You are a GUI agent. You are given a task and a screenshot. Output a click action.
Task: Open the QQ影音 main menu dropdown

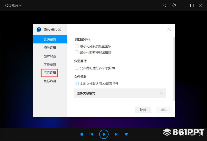pyautogui.click(x=13, y=5)
